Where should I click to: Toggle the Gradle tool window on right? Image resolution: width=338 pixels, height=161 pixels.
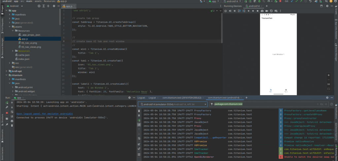pos(335,11)
